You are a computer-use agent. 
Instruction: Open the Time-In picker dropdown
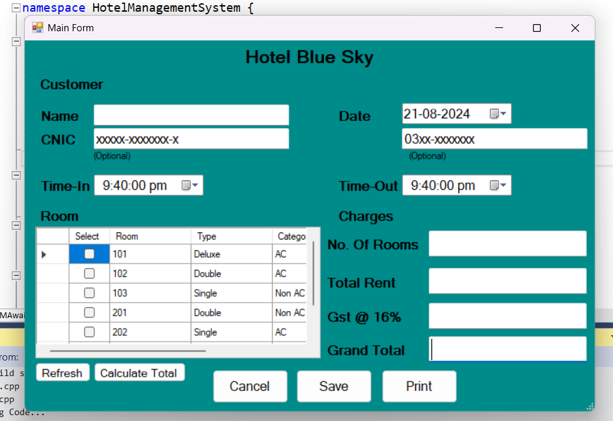[190, 185]
